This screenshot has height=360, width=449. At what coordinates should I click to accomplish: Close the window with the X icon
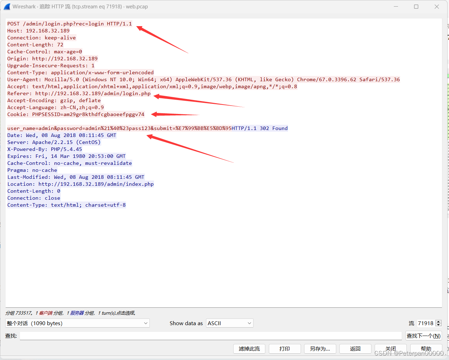(437, 6)
